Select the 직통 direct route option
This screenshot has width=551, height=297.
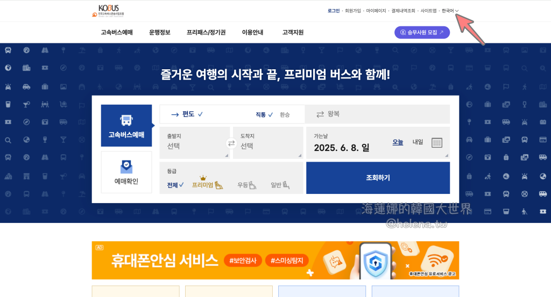tap(264, 114)
